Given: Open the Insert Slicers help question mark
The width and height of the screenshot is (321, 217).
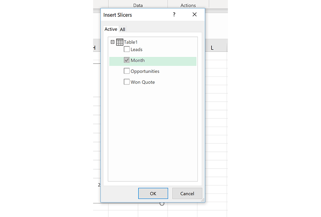Looking at the screenshot, I should (174, 14).
